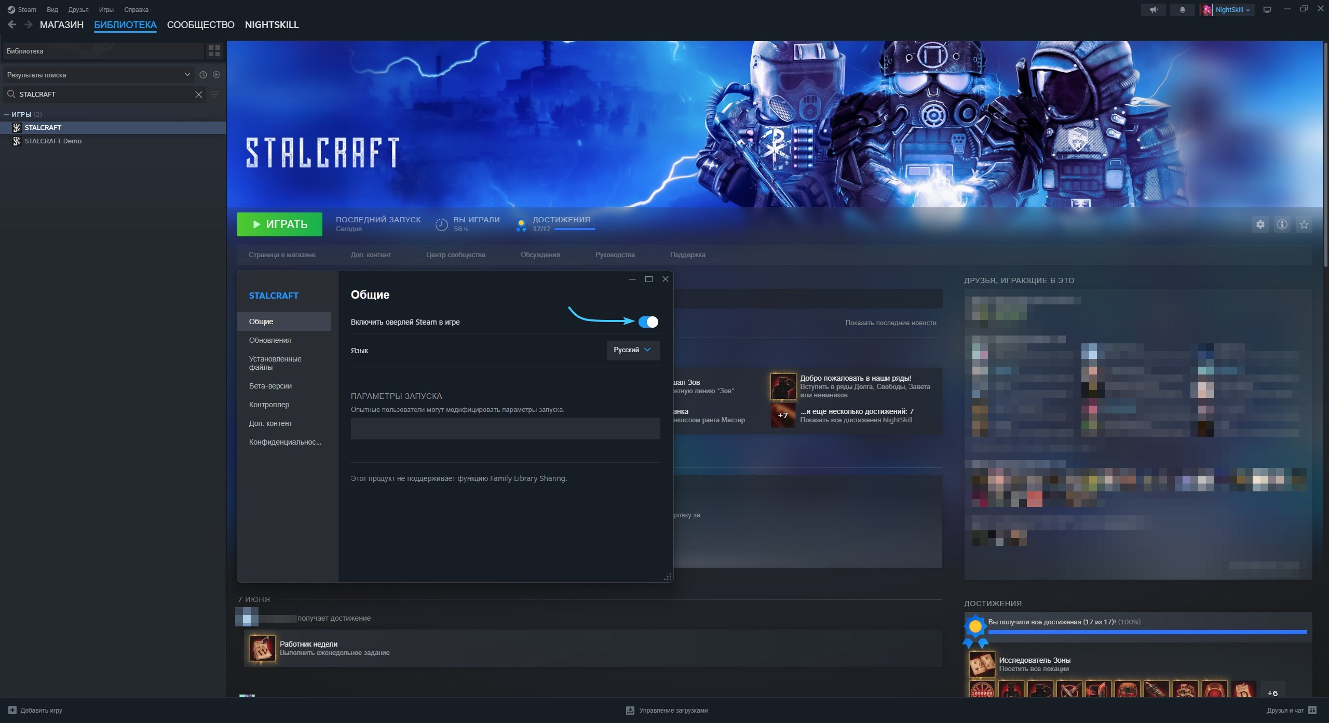Image resolution: width=1329 pixels, height=723 pixels.
Task: Click the achievements ribbon icon
Action: pyautogui.click(x=521, y=225)
